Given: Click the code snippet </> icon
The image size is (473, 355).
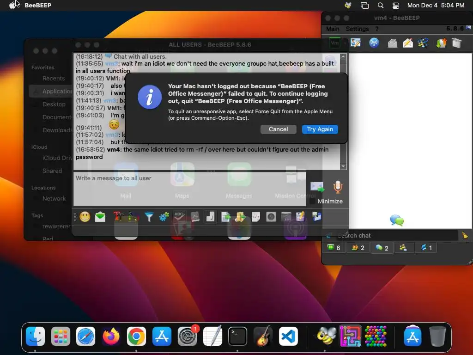Looking at the screenshot, I should point(256,216).
